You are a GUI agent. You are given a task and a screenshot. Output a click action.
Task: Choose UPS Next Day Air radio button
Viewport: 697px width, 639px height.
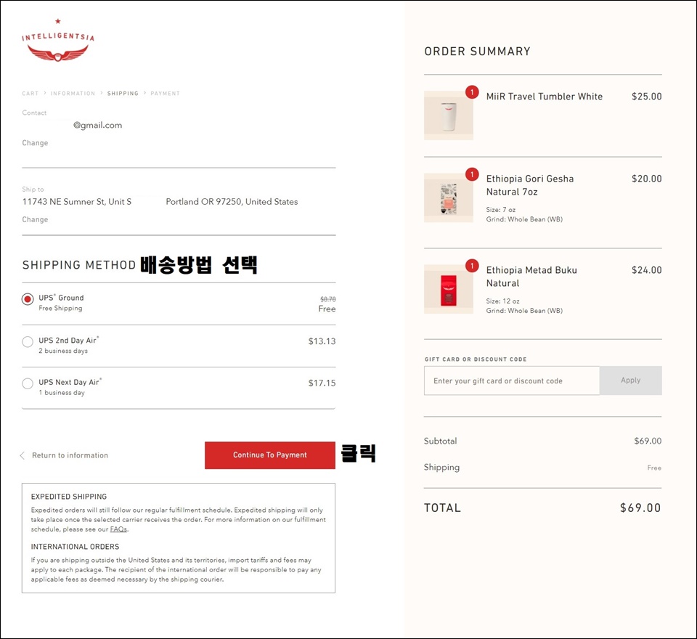click(28, 383)
